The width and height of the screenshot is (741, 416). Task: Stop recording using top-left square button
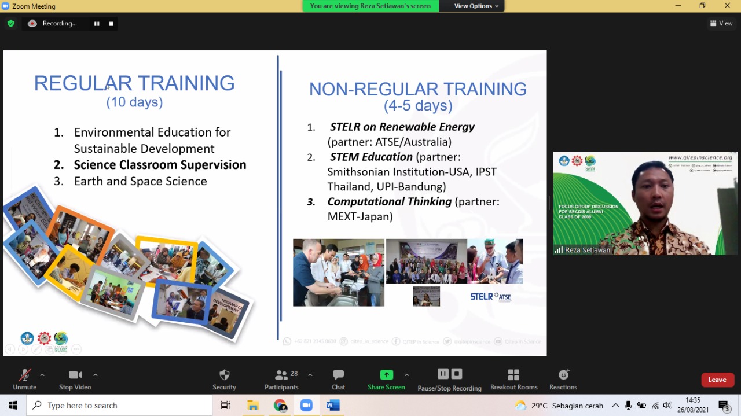coord(111,24)
